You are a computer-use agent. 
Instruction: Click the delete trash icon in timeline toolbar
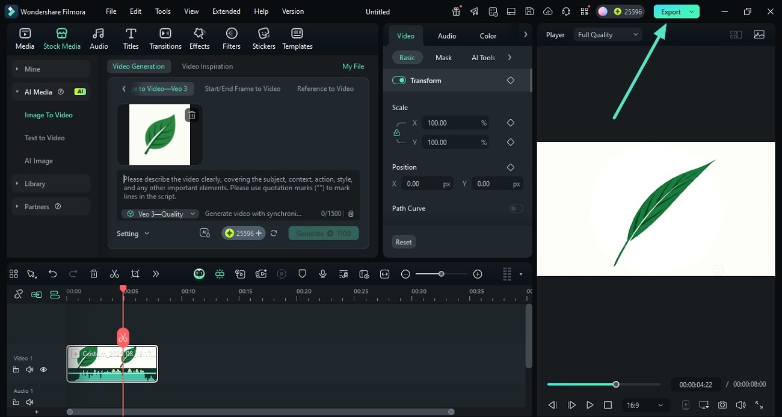94,274
